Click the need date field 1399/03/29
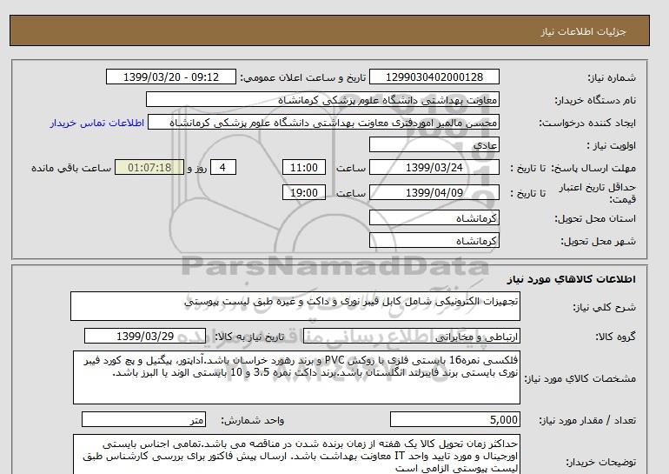 145,336
